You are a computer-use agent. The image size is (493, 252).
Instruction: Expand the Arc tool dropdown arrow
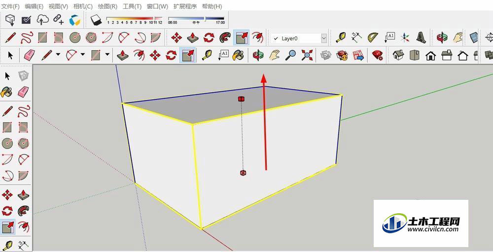[x=83, y=54]
